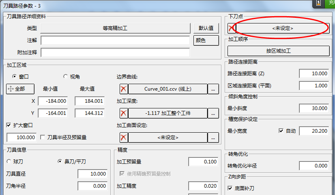Enable 刀具半径及预留量 checkbox
Viewport: 335px width, 195px height.
[x=43, y=137]
